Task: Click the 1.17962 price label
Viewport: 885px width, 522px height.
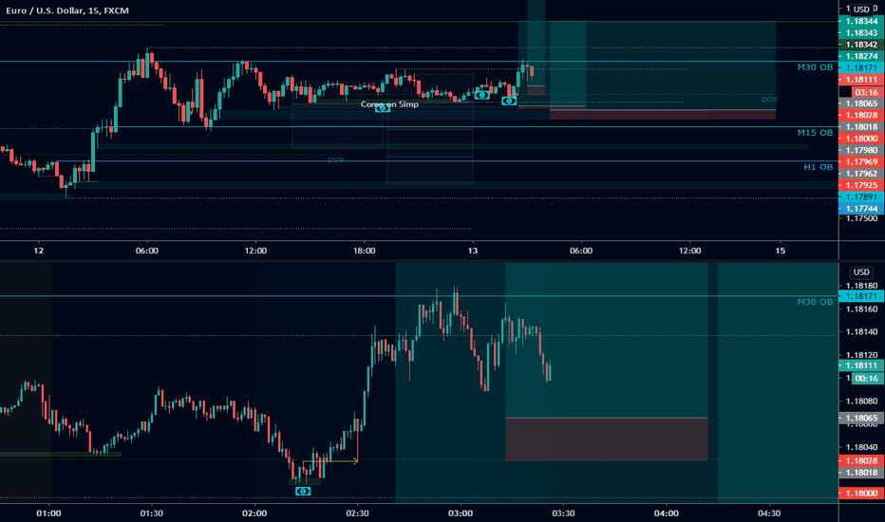Action: 861,174
